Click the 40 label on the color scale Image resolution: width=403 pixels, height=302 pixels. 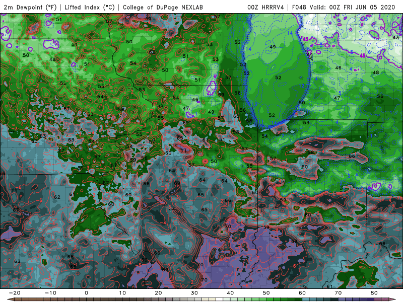(230, 293)
